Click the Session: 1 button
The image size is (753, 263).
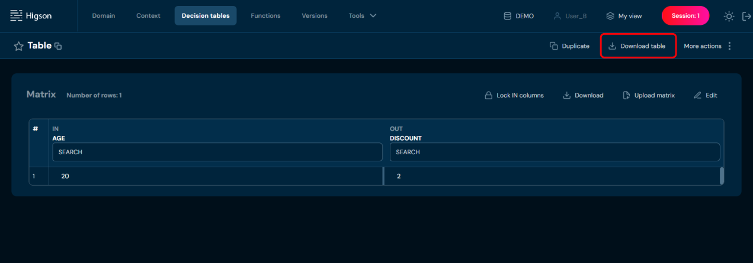click(685, 16)
